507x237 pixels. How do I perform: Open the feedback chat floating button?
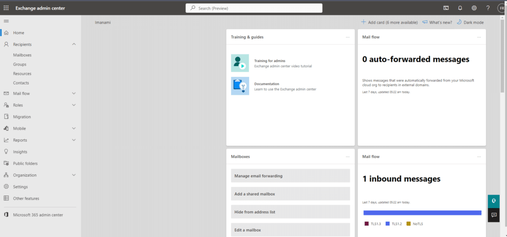coord(494,215)
